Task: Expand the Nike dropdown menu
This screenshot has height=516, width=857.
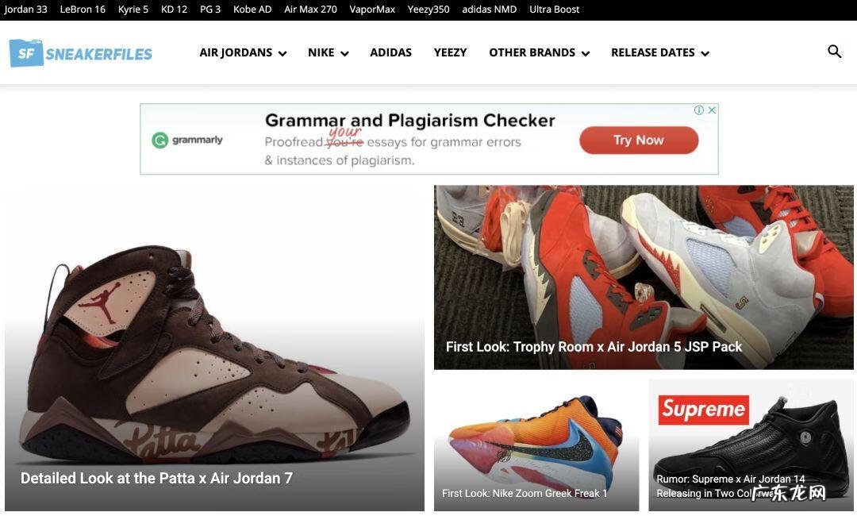Action: click(328, 52)
